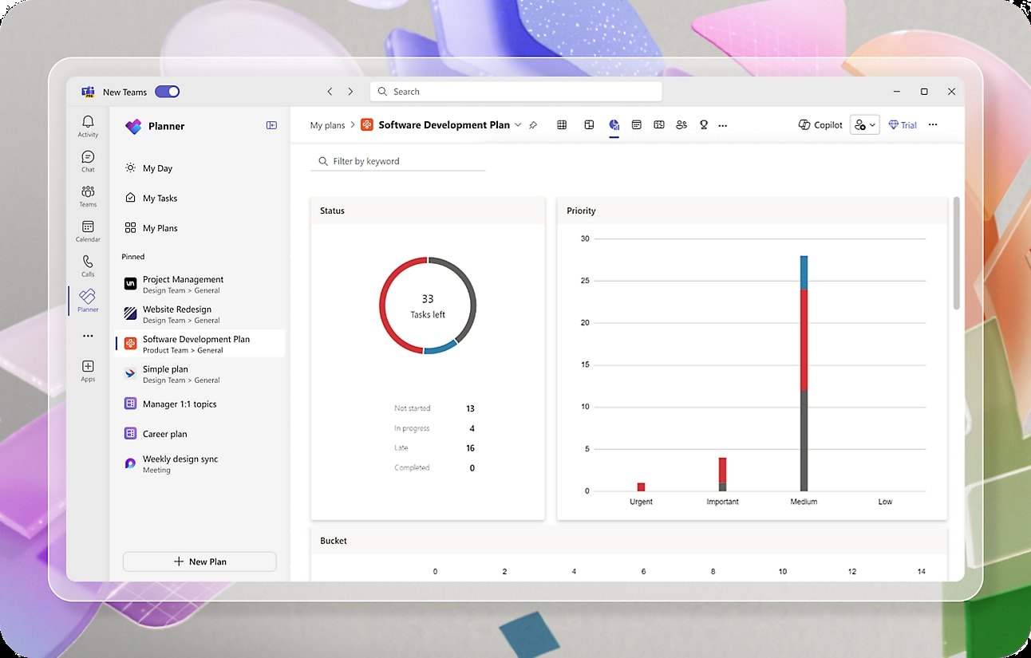
Task: Expand the Software Development Plan title dropdown
Action: click(519, 125)
